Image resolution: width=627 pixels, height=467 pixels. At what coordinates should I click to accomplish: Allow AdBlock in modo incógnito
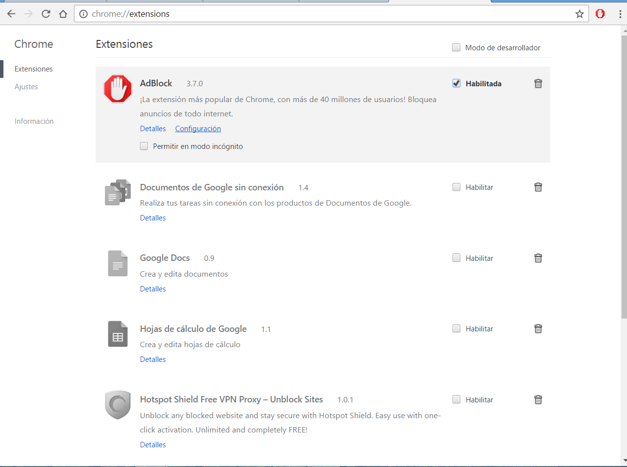click(144, 146)
